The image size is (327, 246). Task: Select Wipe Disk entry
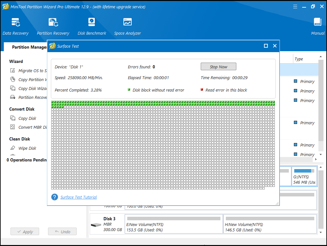pos(27,148)
